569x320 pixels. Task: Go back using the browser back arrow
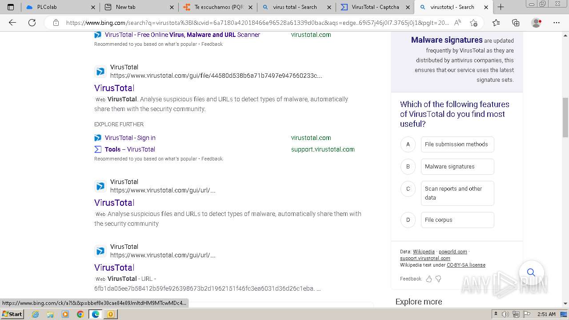[x=12, y=23]
